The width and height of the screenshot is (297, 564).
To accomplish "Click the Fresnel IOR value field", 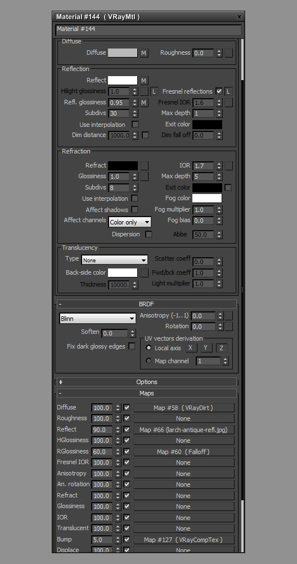I will (204, 103).
